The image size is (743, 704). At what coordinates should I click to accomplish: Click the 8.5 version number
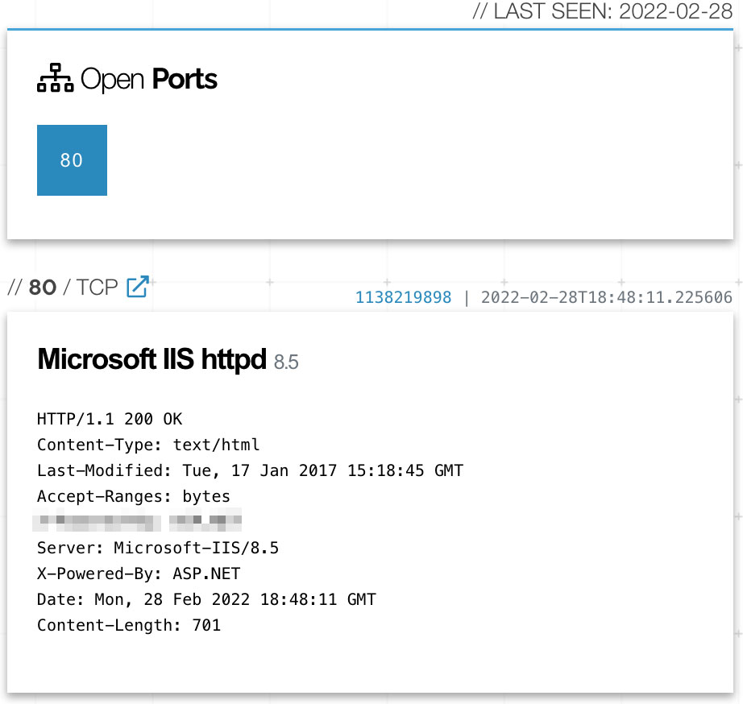(x=286, y=362)
